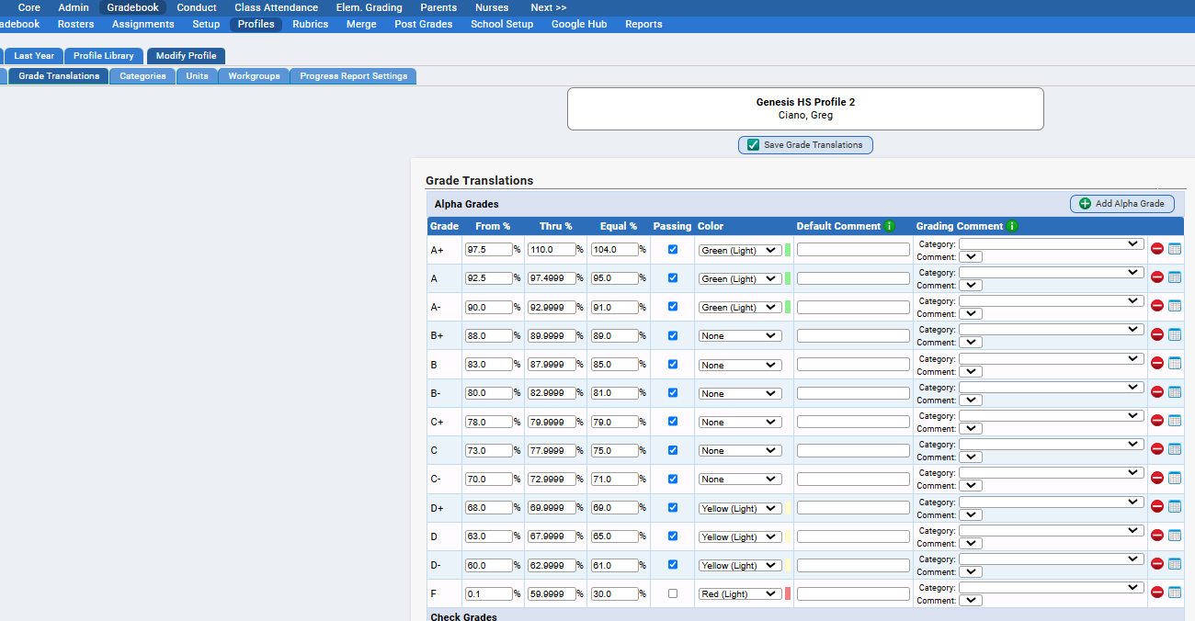Open the Red (Light) color dropdown for F
This screenshot has height=621, width=1195.
[740, 593]
